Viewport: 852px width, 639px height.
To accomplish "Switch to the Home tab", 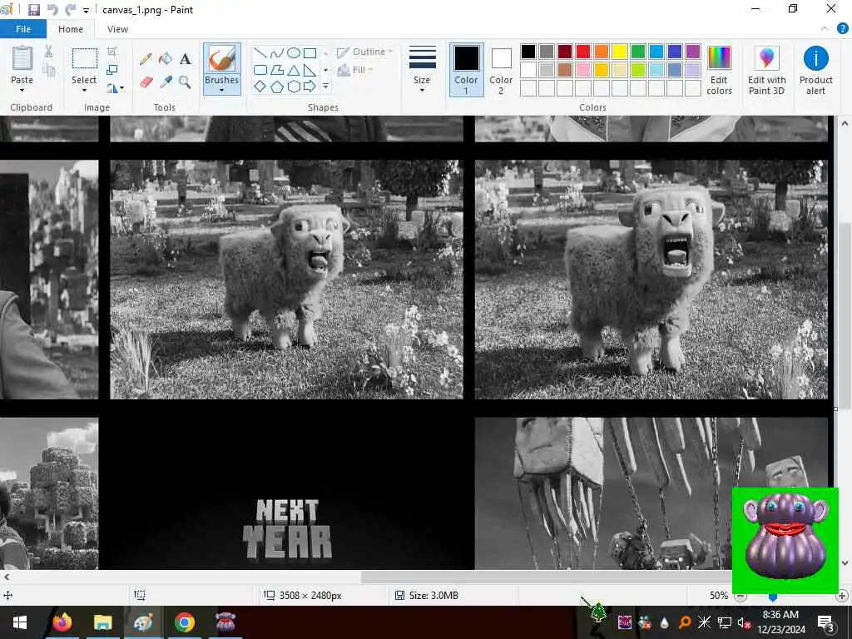I will pyautogui.click(x=71, y=29).
